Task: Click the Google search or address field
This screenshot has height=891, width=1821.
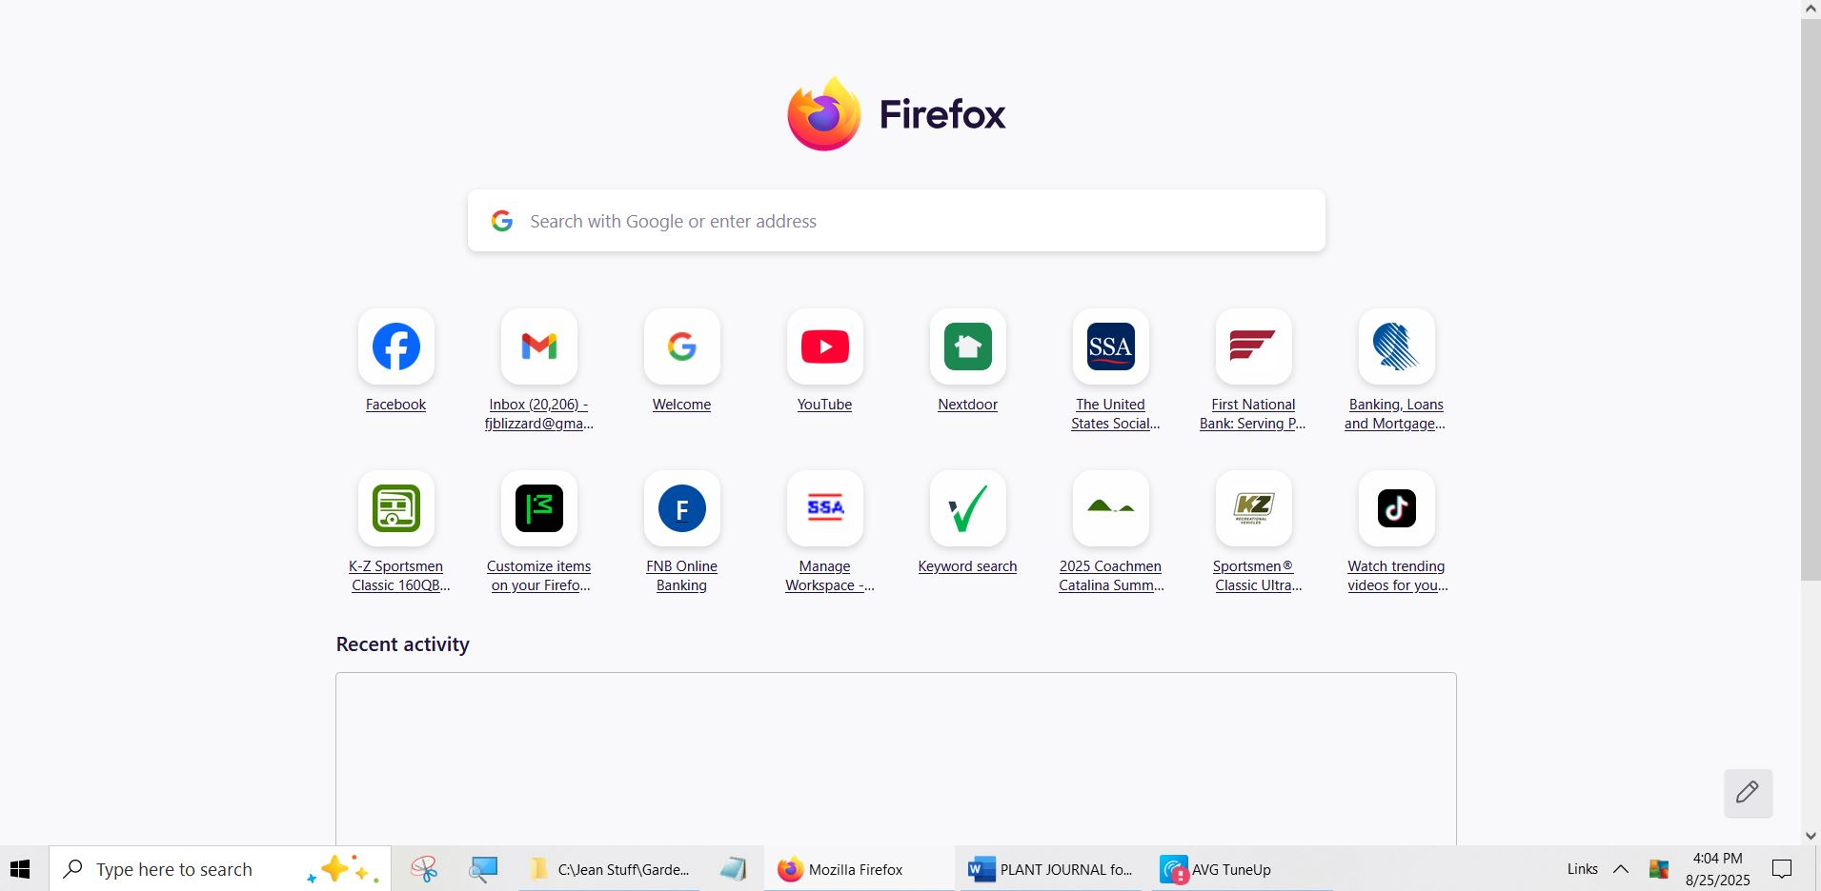Action: coord(897,221)
